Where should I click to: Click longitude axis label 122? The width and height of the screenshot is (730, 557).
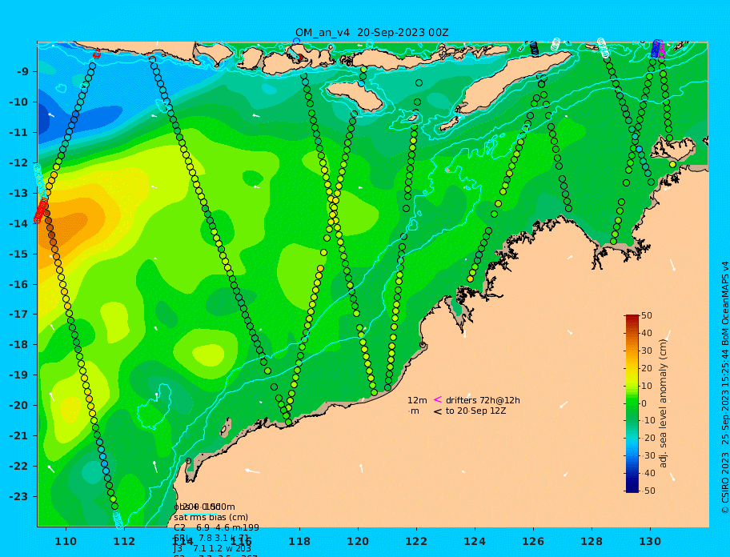[x=416, y=541]
